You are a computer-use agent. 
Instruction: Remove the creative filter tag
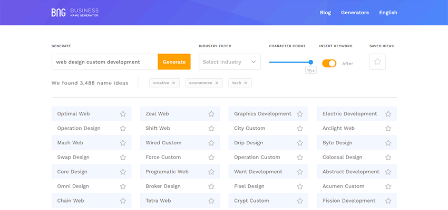point(174,83)
